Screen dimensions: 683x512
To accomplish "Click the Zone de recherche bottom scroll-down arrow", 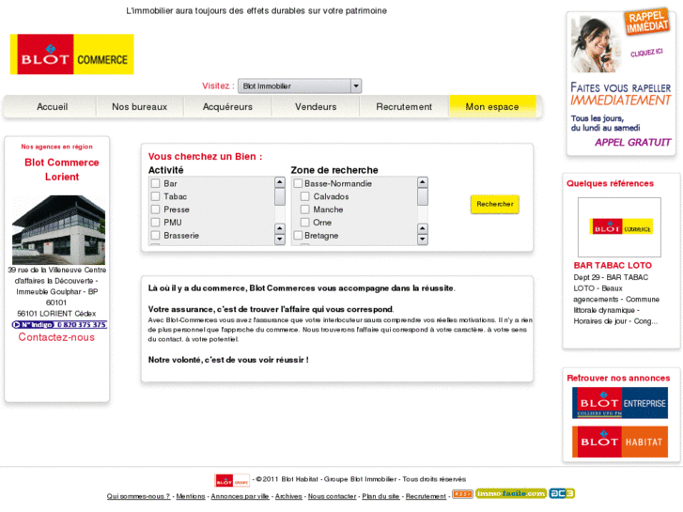I will click(422, 240).
